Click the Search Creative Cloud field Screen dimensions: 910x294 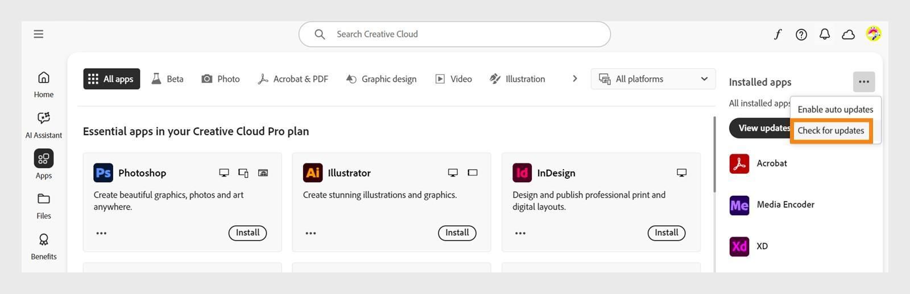pos(454,34)
